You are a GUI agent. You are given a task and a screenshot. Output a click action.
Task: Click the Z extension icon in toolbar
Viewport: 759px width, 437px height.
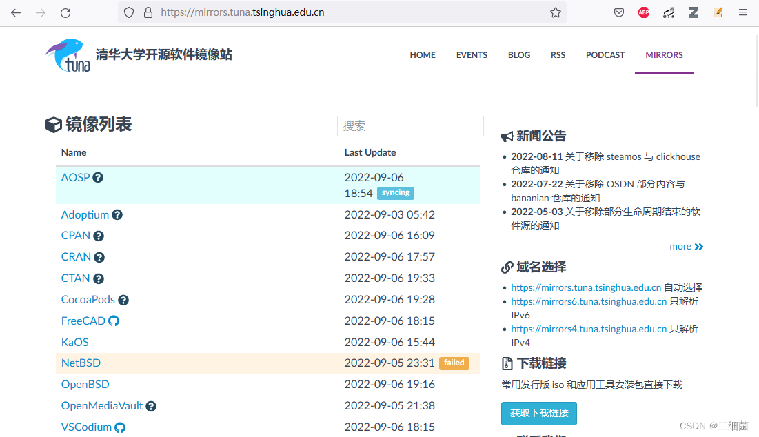694,12
